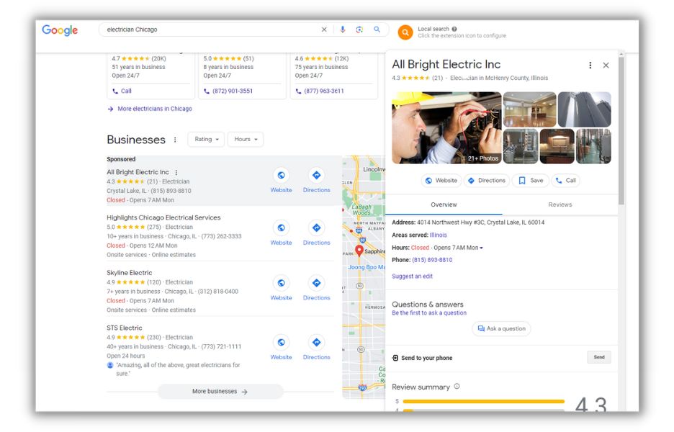This screenshot has height=432, width=674.
Task: Click the Illinois areas served link
Action: 438,235
